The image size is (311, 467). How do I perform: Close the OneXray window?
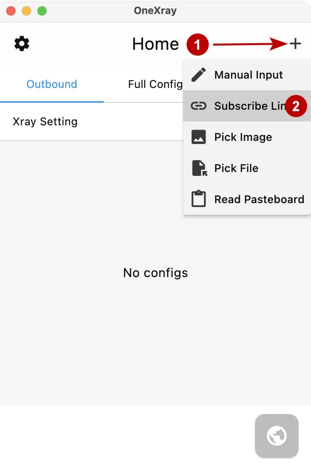click(11, 11)
